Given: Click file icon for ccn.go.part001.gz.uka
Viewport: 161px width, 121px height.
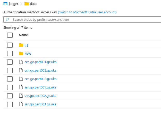Looking at the screenshot, I should pyautogui.click(x=21, y=62).
